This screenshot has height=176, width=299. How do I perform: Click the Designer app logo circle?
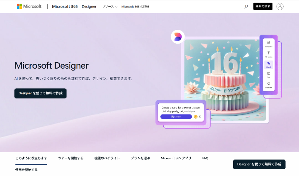tap(178, 37)
